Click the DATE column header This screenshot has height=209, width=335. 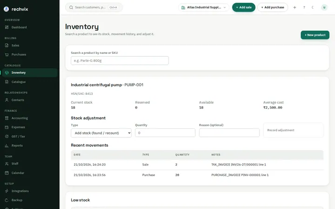pos(77,155)
